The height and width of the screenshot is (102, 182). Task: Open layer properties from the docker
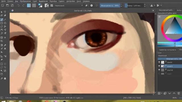179,93
